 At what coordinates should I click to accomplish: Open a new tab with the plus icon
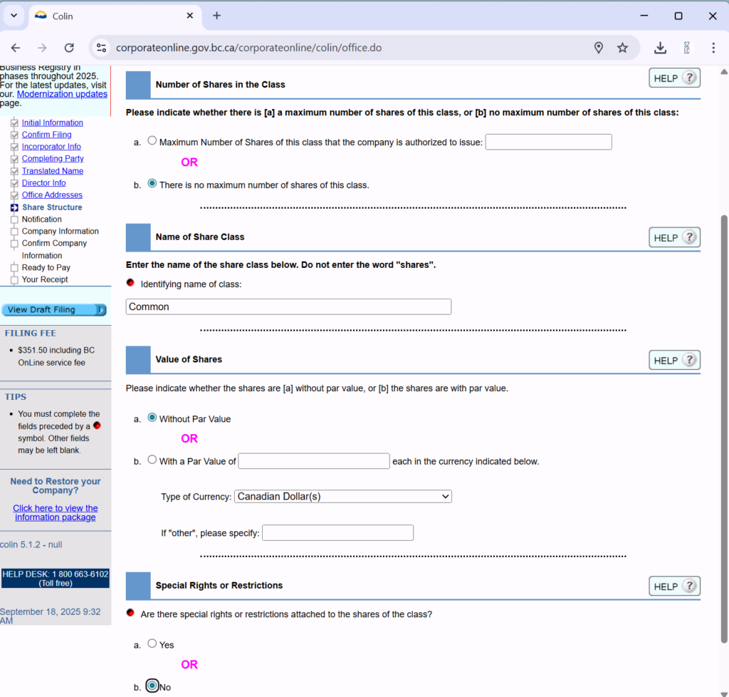coord(216,16)
